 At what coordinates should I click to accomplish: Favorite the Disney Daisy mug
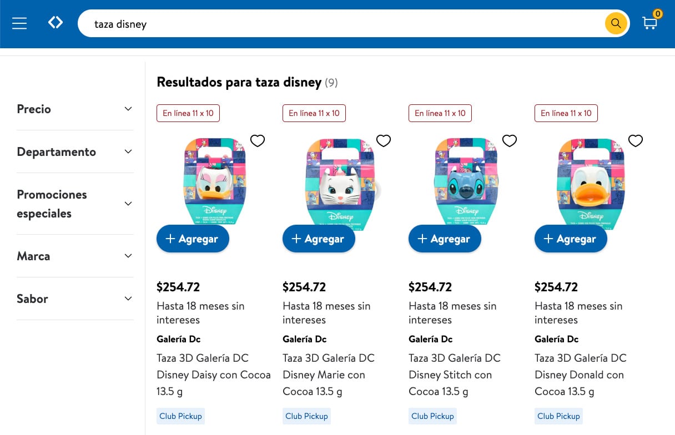[x=258, y=141]
